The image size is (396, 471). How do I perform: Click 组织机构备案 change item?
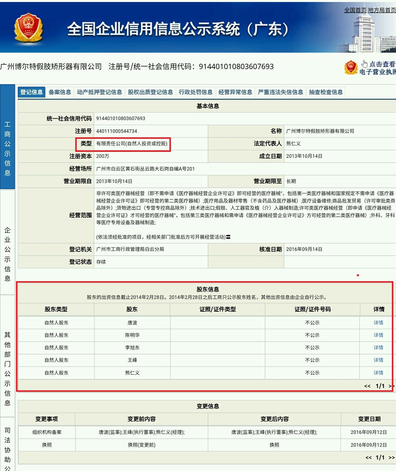click(x=47, y=432)
